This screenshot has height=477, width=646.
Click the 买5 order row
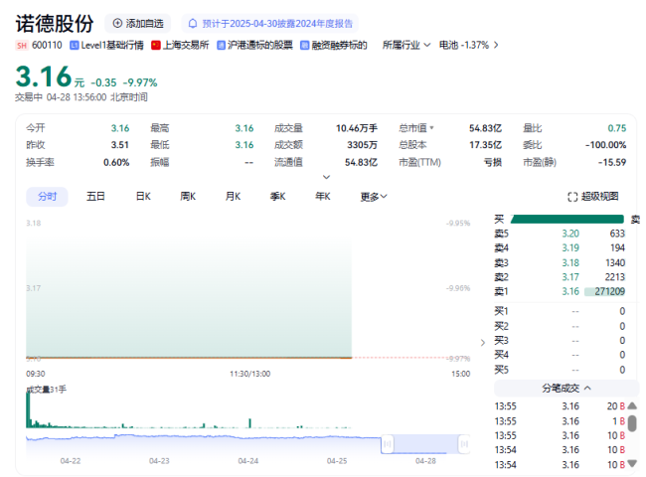point(560,370)
